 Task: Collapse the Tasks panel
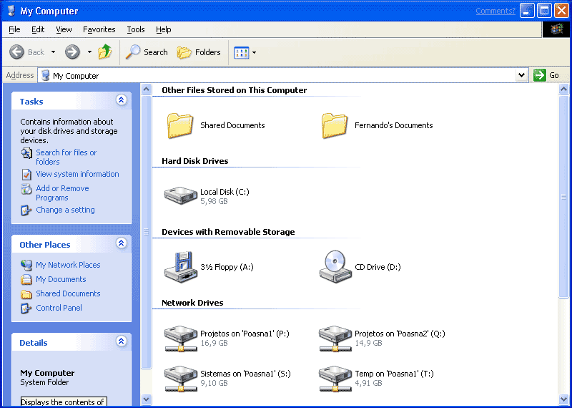tap(122, 101)
